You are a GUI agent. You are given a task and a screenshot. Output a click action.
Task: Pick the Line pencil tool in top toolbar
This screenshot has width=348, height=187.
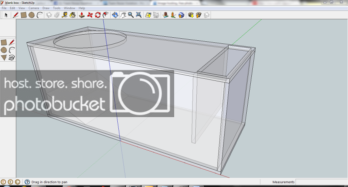coord(16,15)
